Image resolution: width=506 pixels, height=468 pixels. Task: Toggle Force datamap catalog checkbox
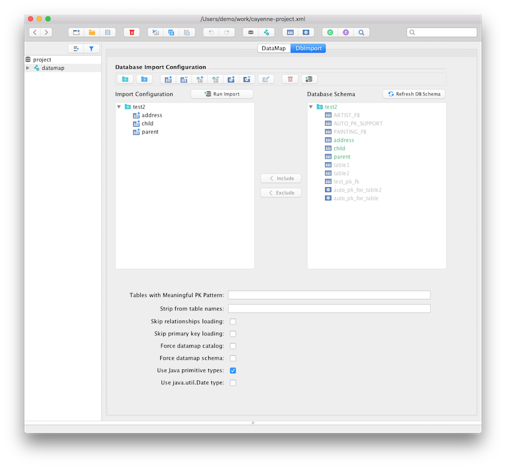coord(233,346)
